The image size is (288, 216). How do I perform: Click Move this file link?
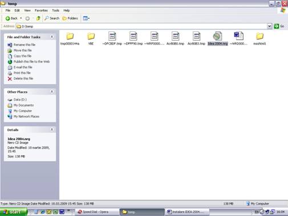[x=22, y=50]
